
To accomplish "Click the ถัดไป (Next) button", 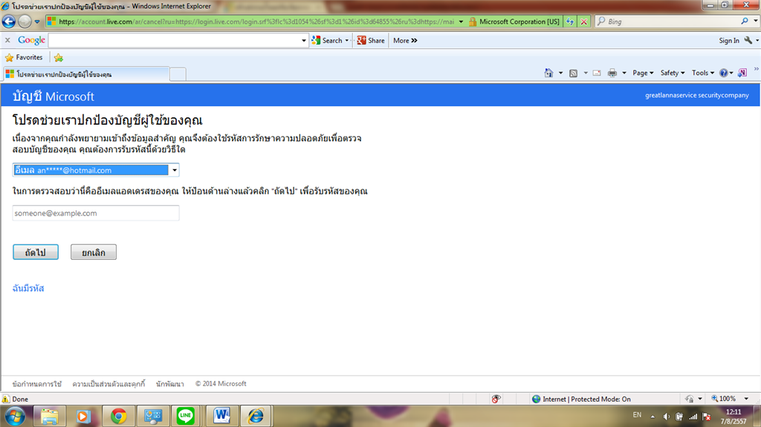I will point(36,252).
